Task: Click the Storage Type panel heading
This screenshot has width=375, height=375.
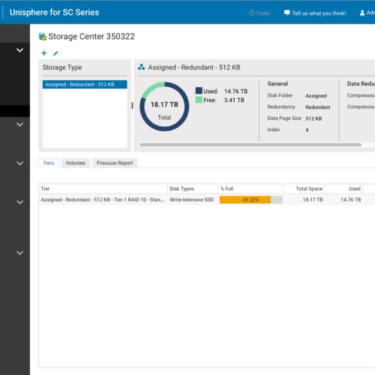Action: tap(62, 67)
